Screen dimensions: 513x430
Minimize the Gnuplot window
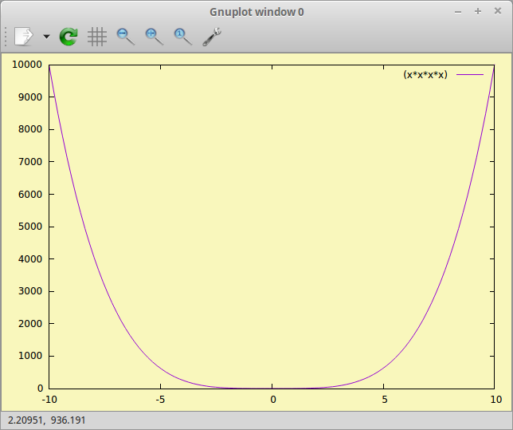click(x=458, y=11)
